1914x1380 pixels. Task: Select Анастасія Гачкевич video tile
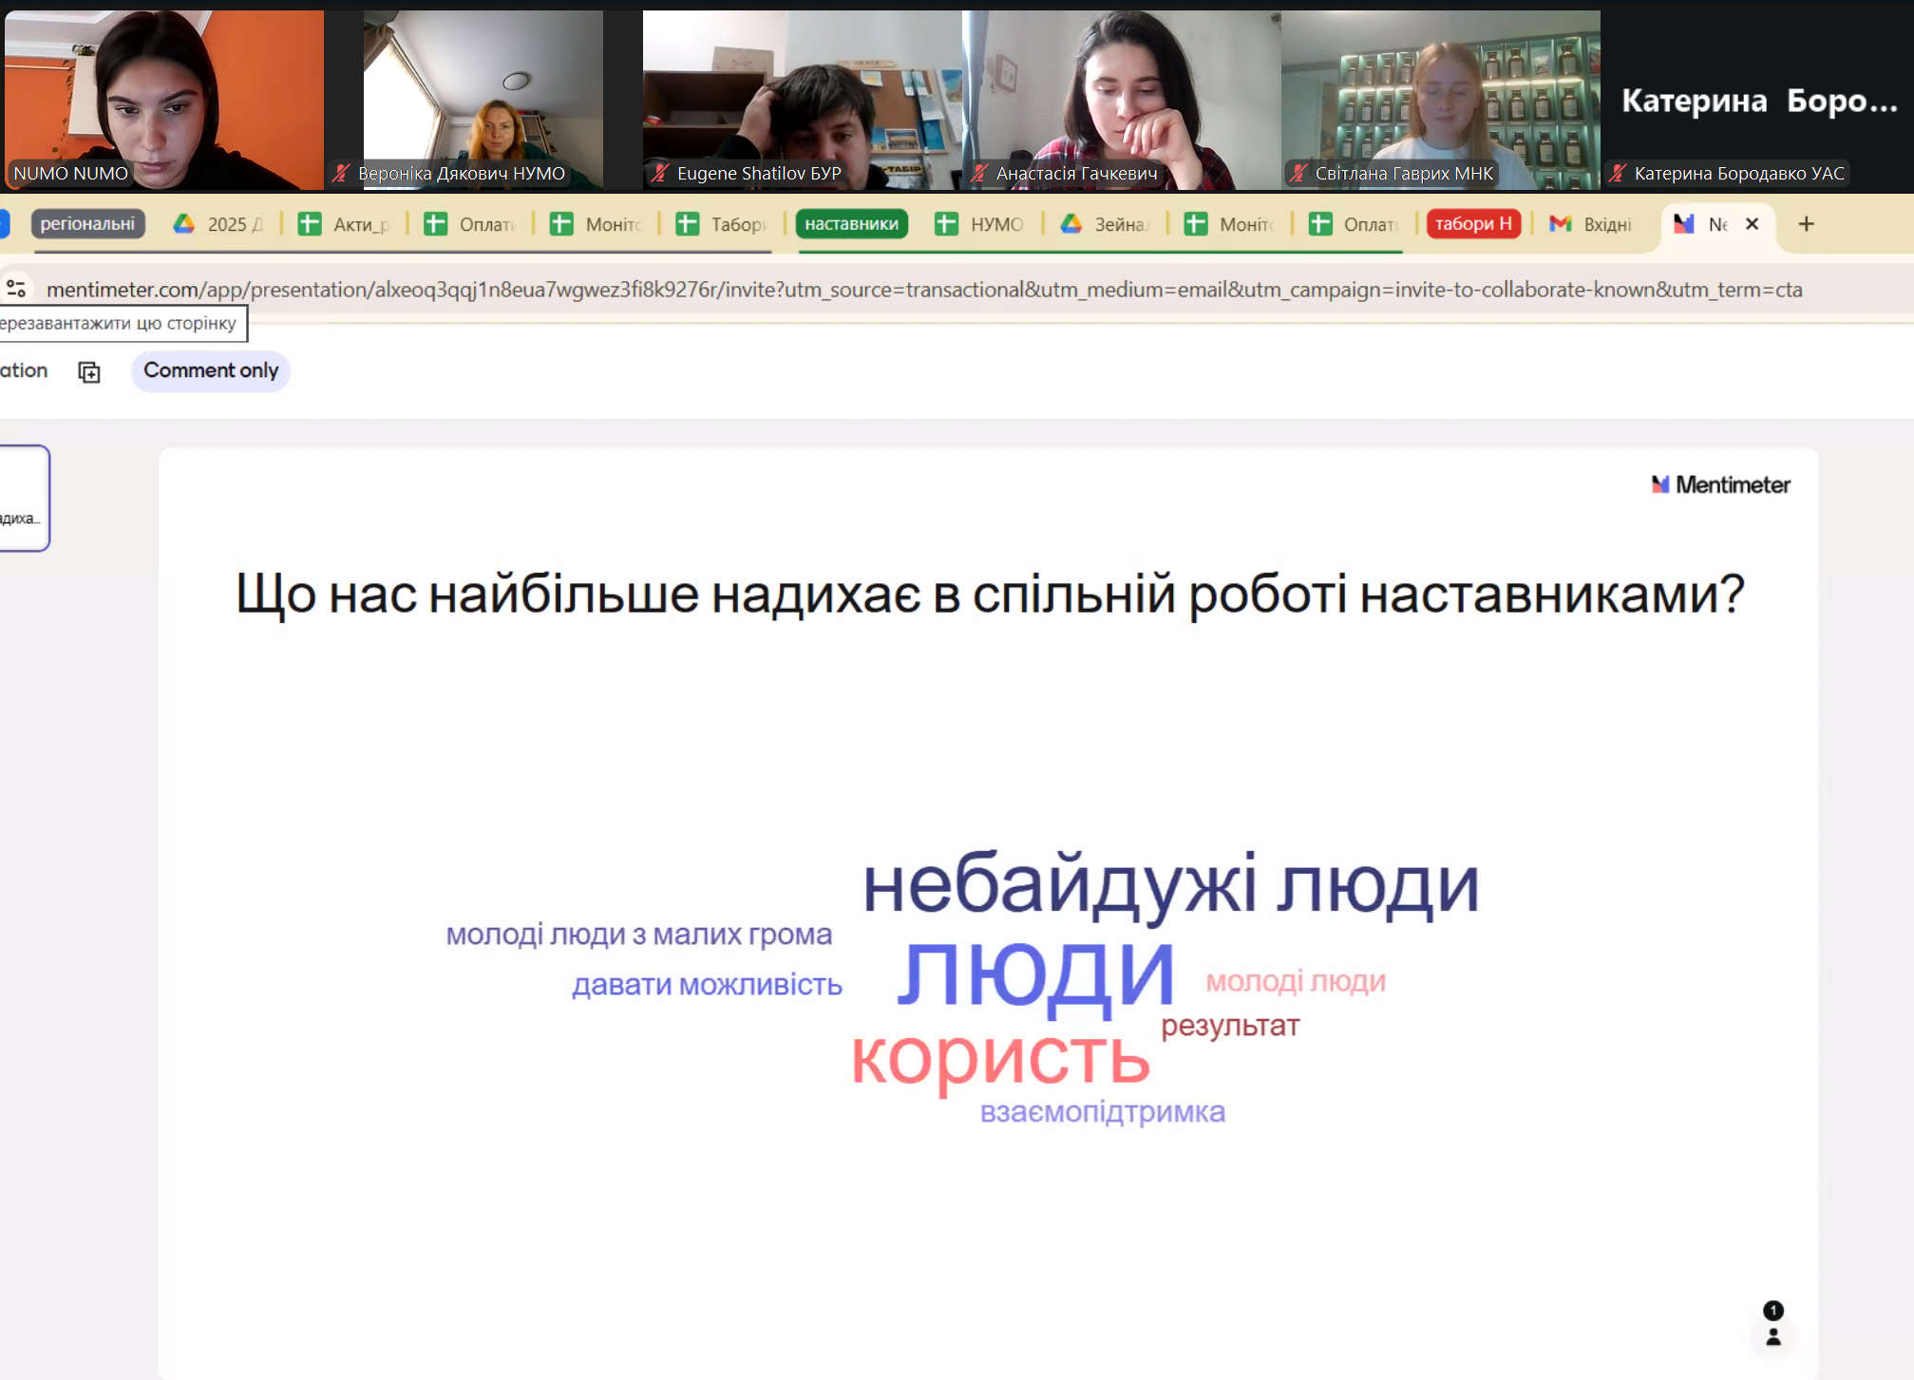coord(1122,100)
